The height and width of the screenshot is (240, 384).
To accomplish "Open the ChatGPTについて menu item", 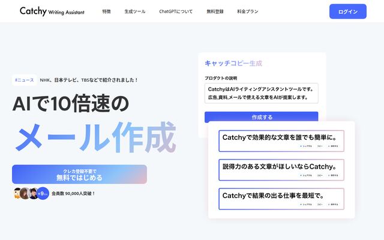I will coord(176,11).
